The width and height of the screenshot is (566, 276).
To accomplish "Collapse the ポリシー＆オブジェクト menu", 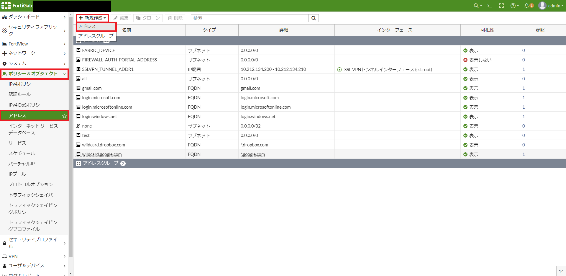I will 34,74.
